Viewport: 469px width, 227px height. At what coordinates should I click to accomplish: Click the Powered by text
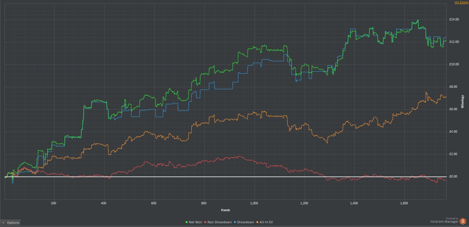[452, 219]
